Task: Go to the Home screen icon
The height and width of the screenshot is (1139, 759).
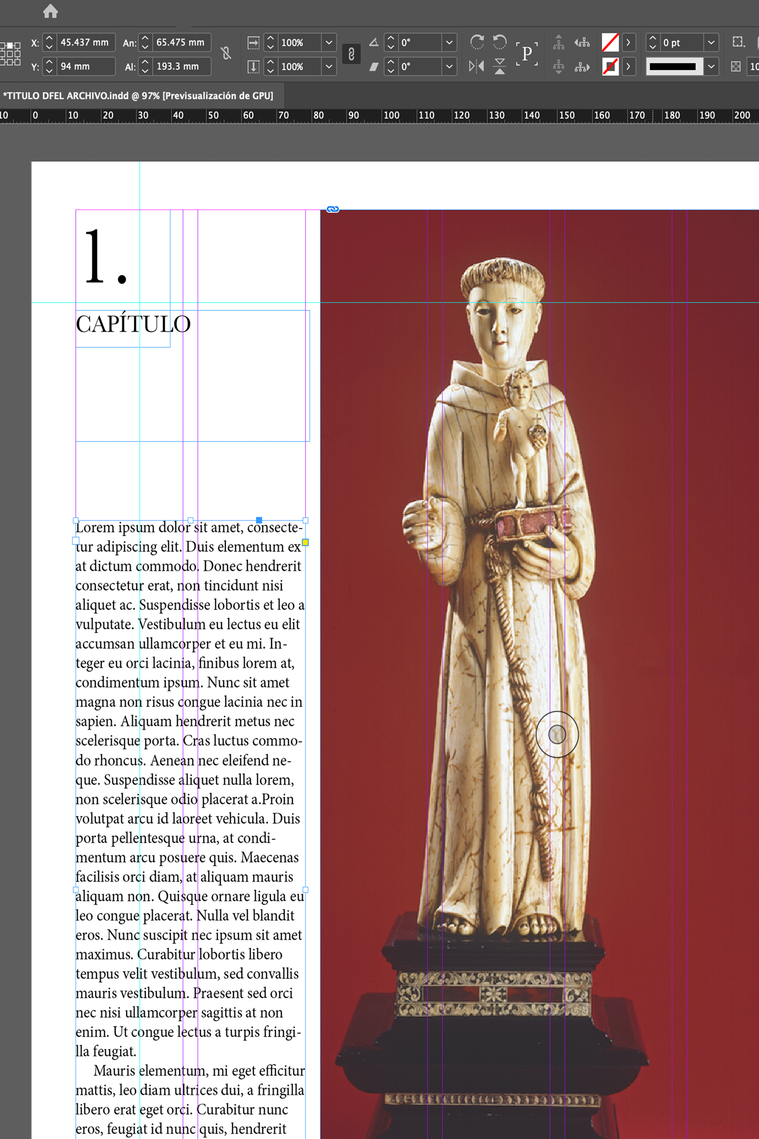Action: pos(50,11)
